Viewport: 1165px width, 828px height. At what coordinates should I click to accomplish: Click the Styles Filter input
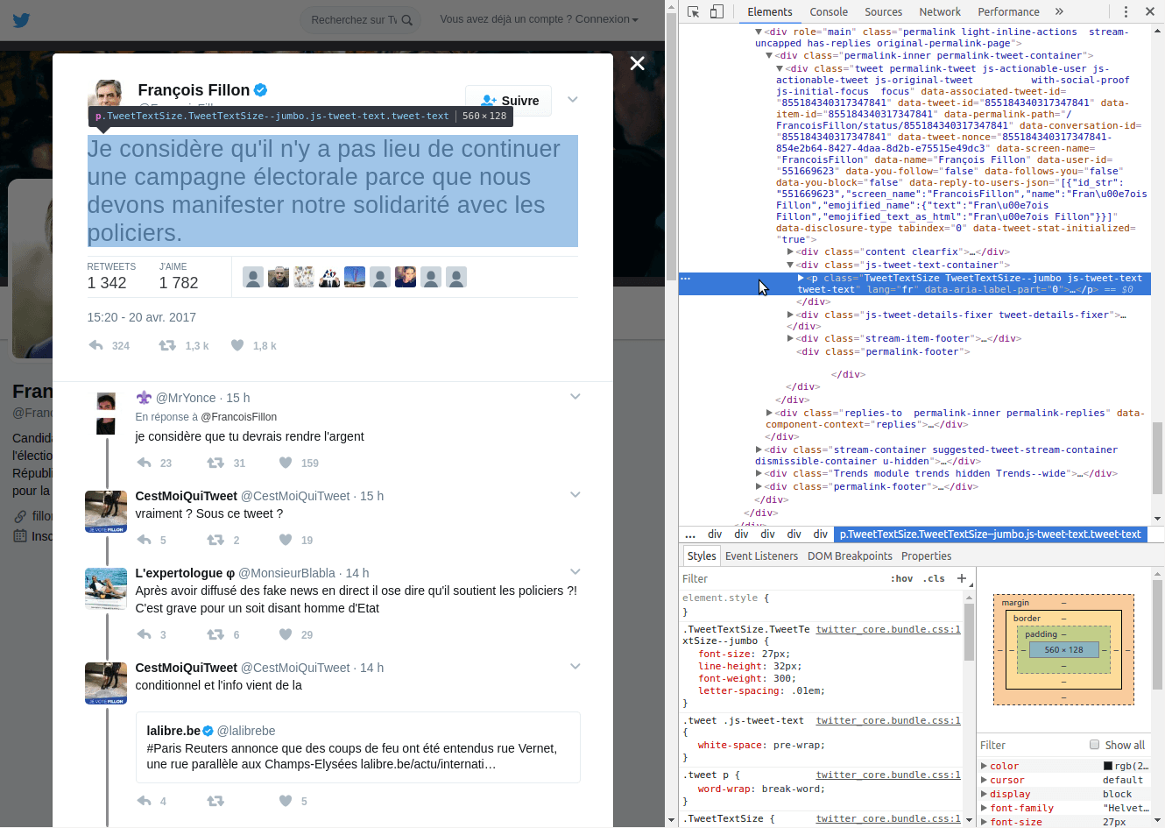point(782,578)
